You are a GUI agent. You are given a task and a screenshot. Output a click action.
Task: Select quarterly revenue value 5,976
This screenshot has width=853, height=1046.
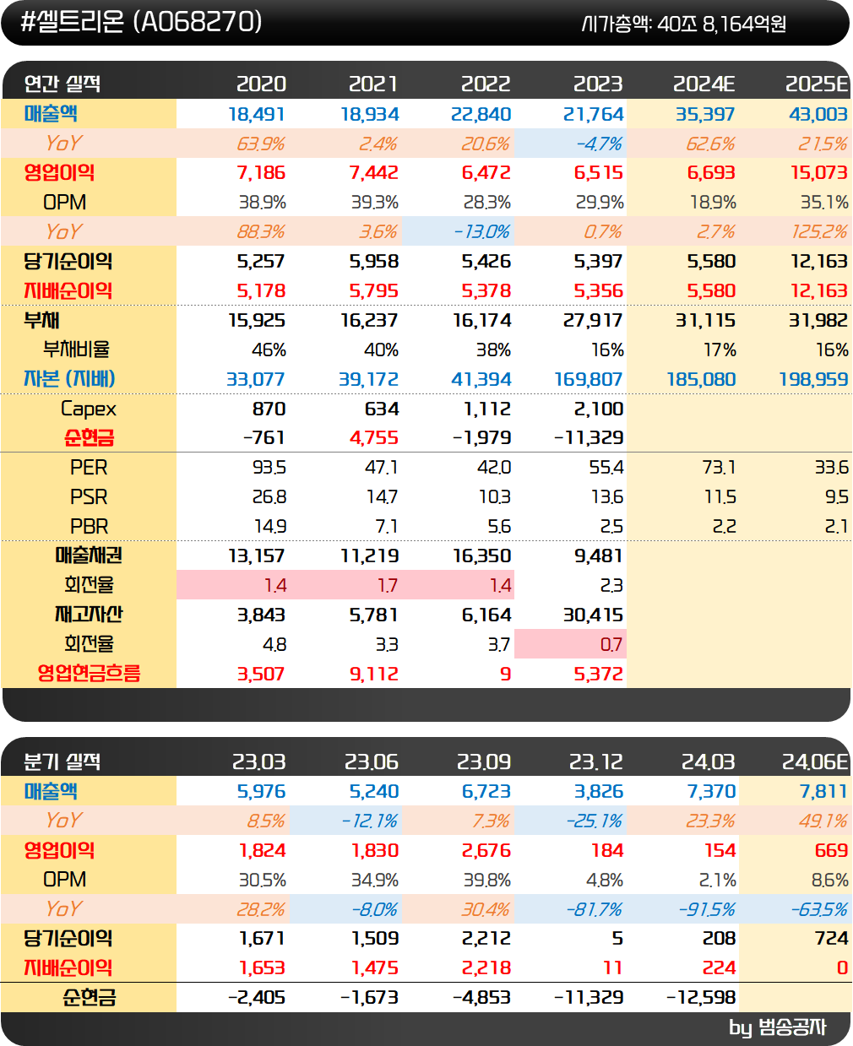(261, 791)
